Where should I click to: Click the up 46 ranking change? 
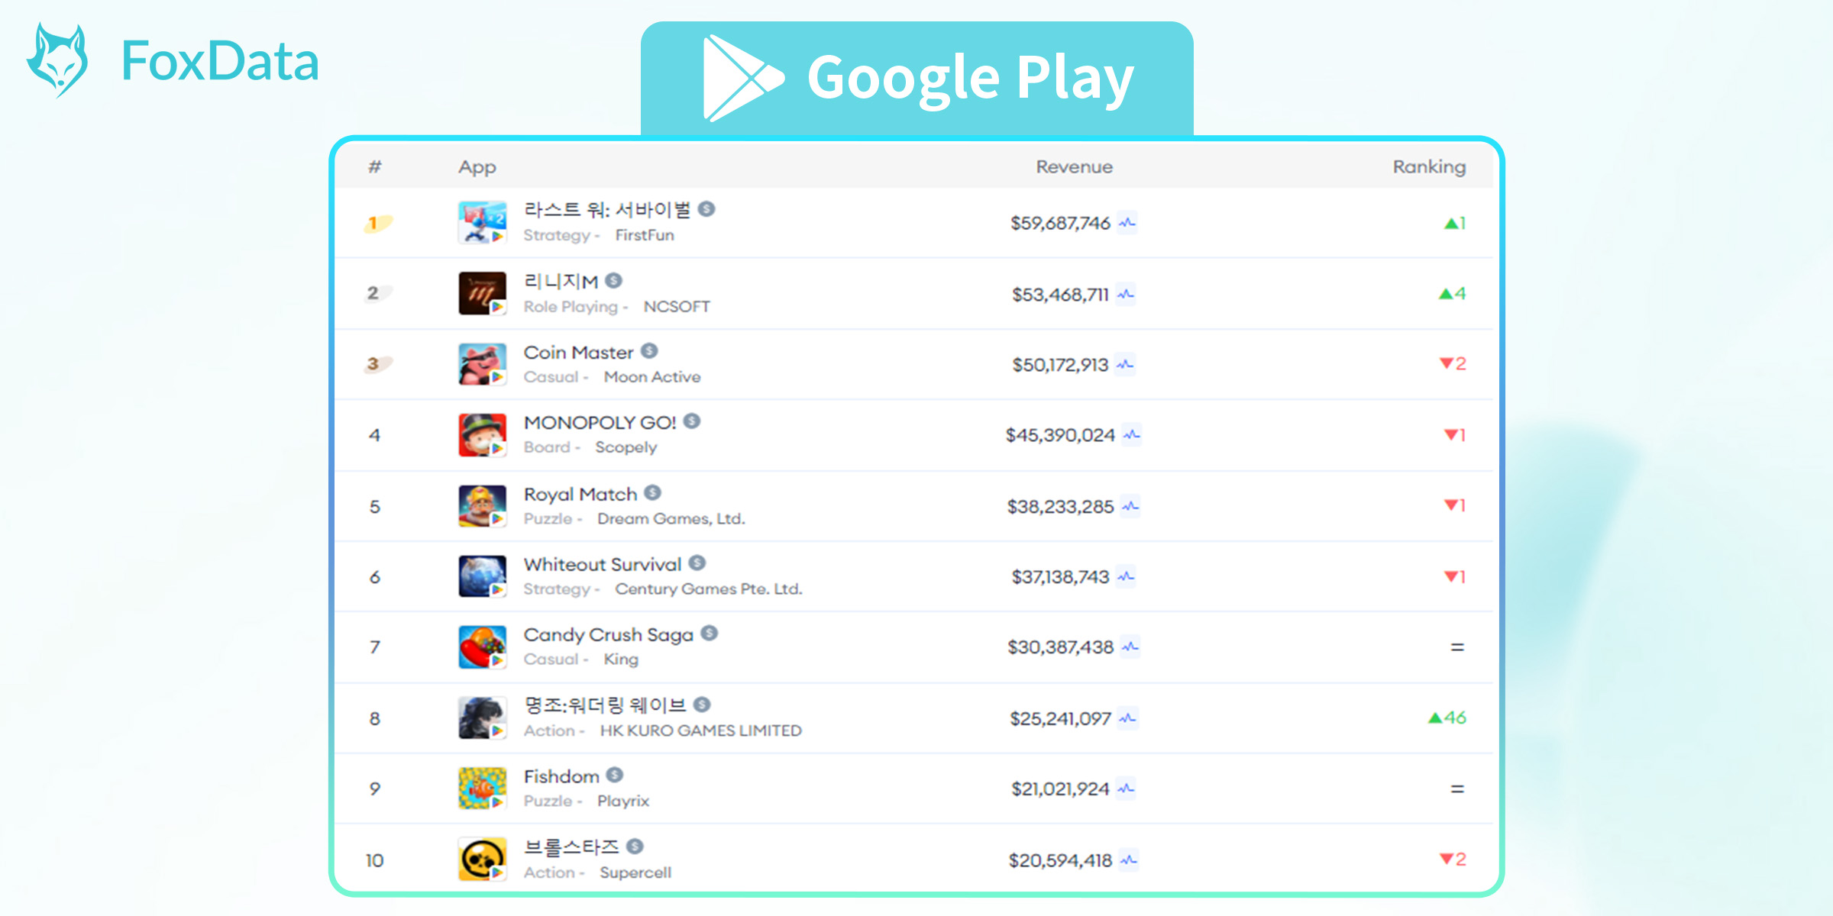[x=1447, y=718]
